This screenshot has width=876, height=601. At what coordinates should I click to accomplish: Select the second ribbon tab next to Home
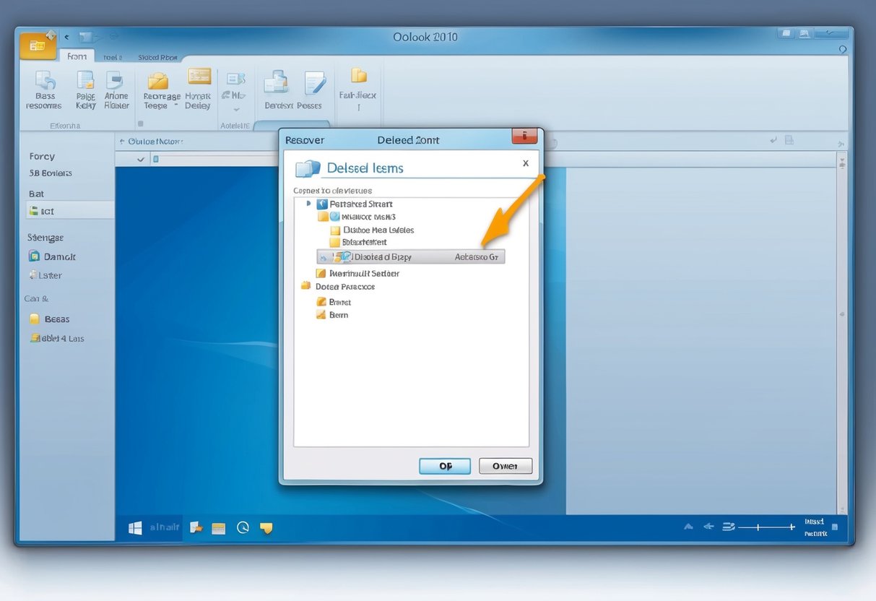click(x=112, y=56)
